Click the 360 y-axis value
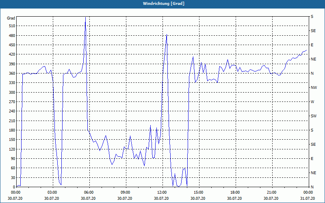The height and width of the screenshot is (203, 325). click(12, 73)
